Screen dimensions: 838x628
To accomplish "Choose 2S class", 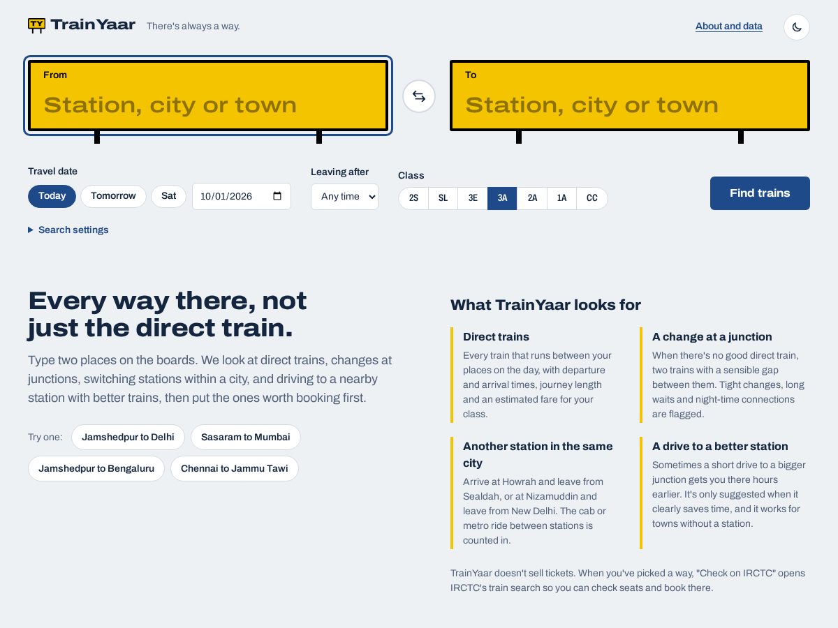I will [x=413, y=198].
